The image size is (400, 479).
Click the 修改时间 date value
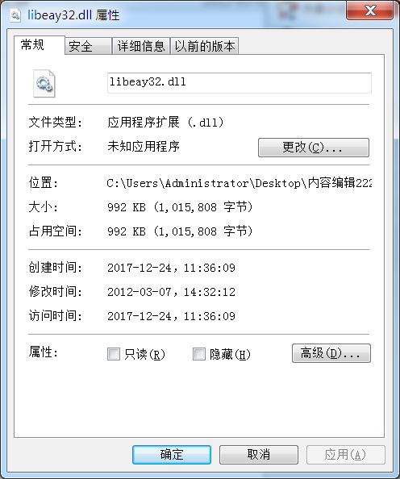[x=172, y=292]
